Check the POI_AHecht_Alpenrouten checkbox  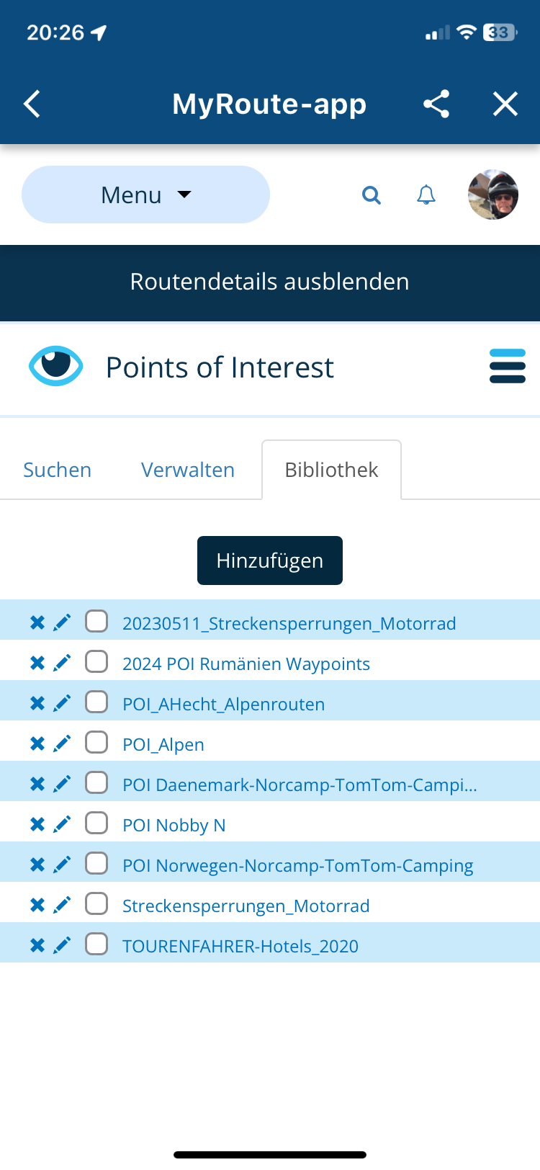96,702
